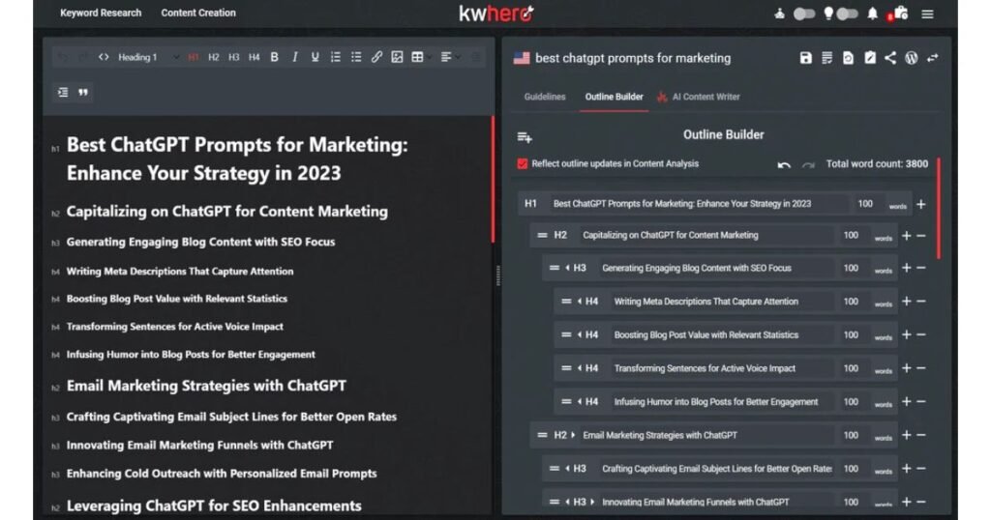Viewport: 991px width, 520px height.
Task: Swap panels with the arrows icon
Action: coord(932,58)
